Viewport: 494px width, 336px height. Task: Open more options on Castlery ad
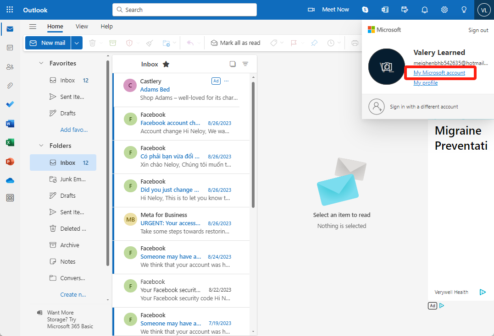pos(226,81)
